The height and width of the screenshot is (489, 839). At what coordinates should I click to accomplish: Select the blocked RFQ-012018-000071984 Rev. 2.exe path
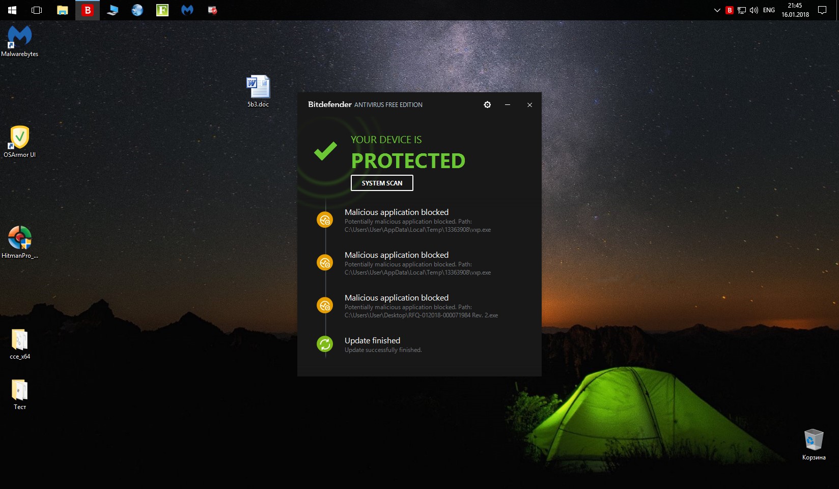coord(421,315)
